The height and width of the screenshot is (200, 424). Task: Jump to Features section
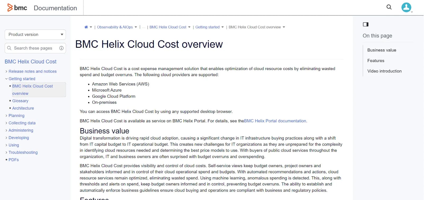[x=376, y=61]
